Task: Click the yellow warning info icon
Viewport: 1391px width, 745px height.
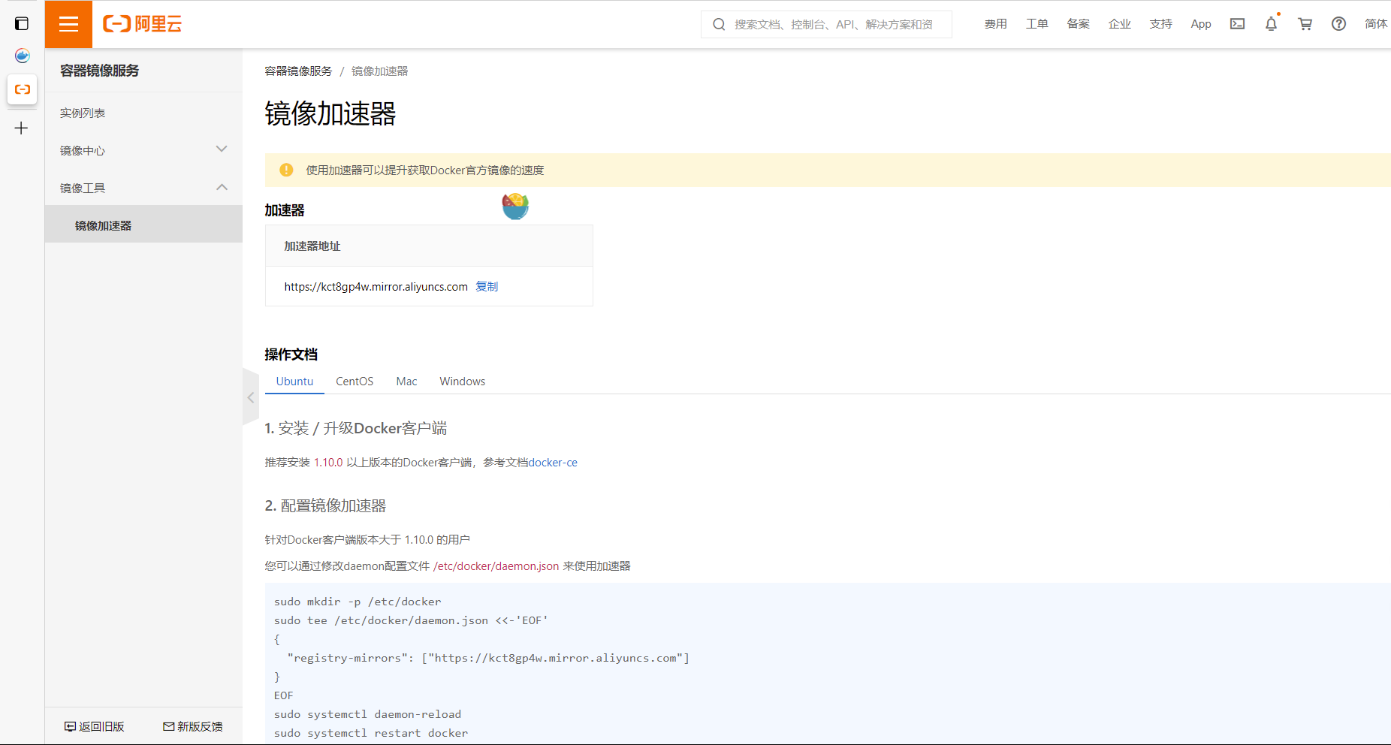Action: (286, 170)
